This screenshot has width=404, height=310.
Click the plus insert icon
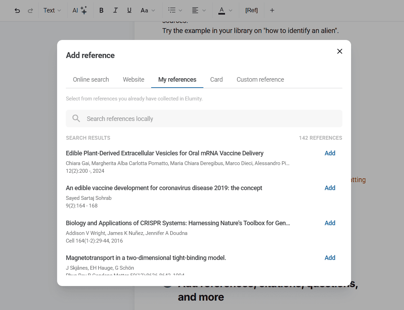(x=272, y=10)
